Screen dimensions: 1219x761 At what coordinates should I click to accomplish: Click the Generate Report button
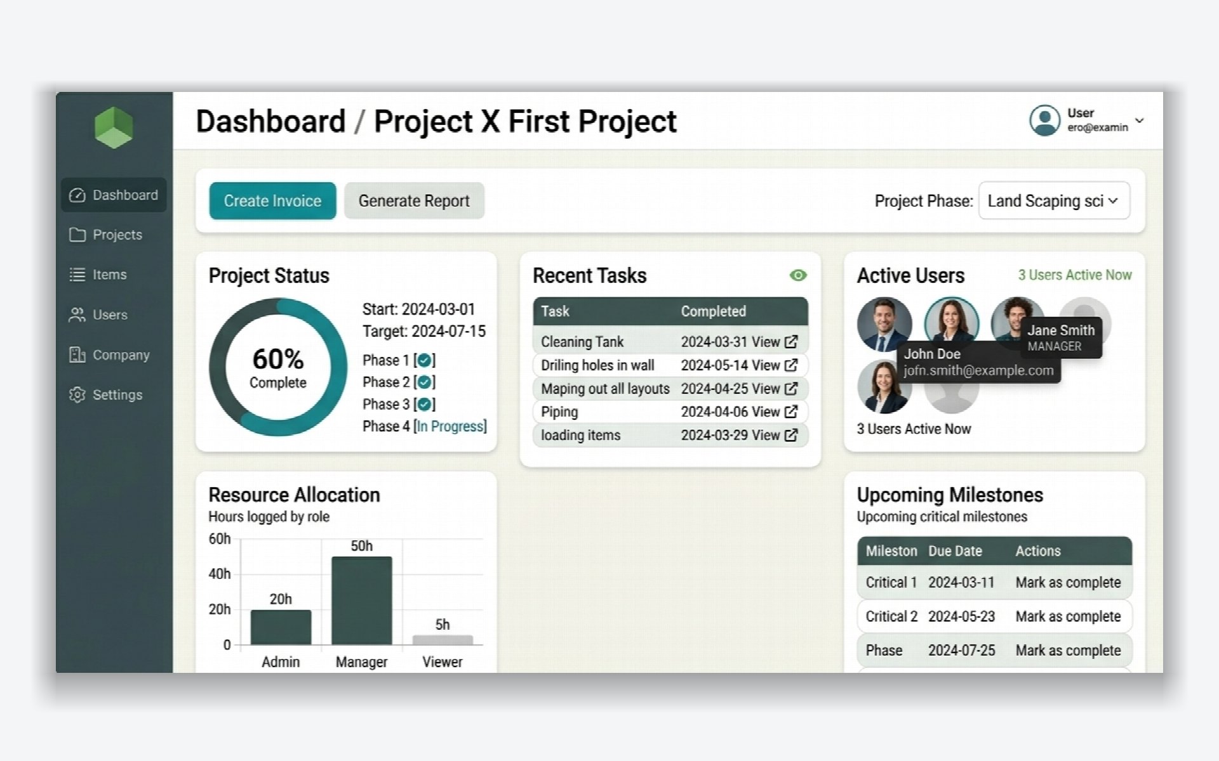pos(414,201)
